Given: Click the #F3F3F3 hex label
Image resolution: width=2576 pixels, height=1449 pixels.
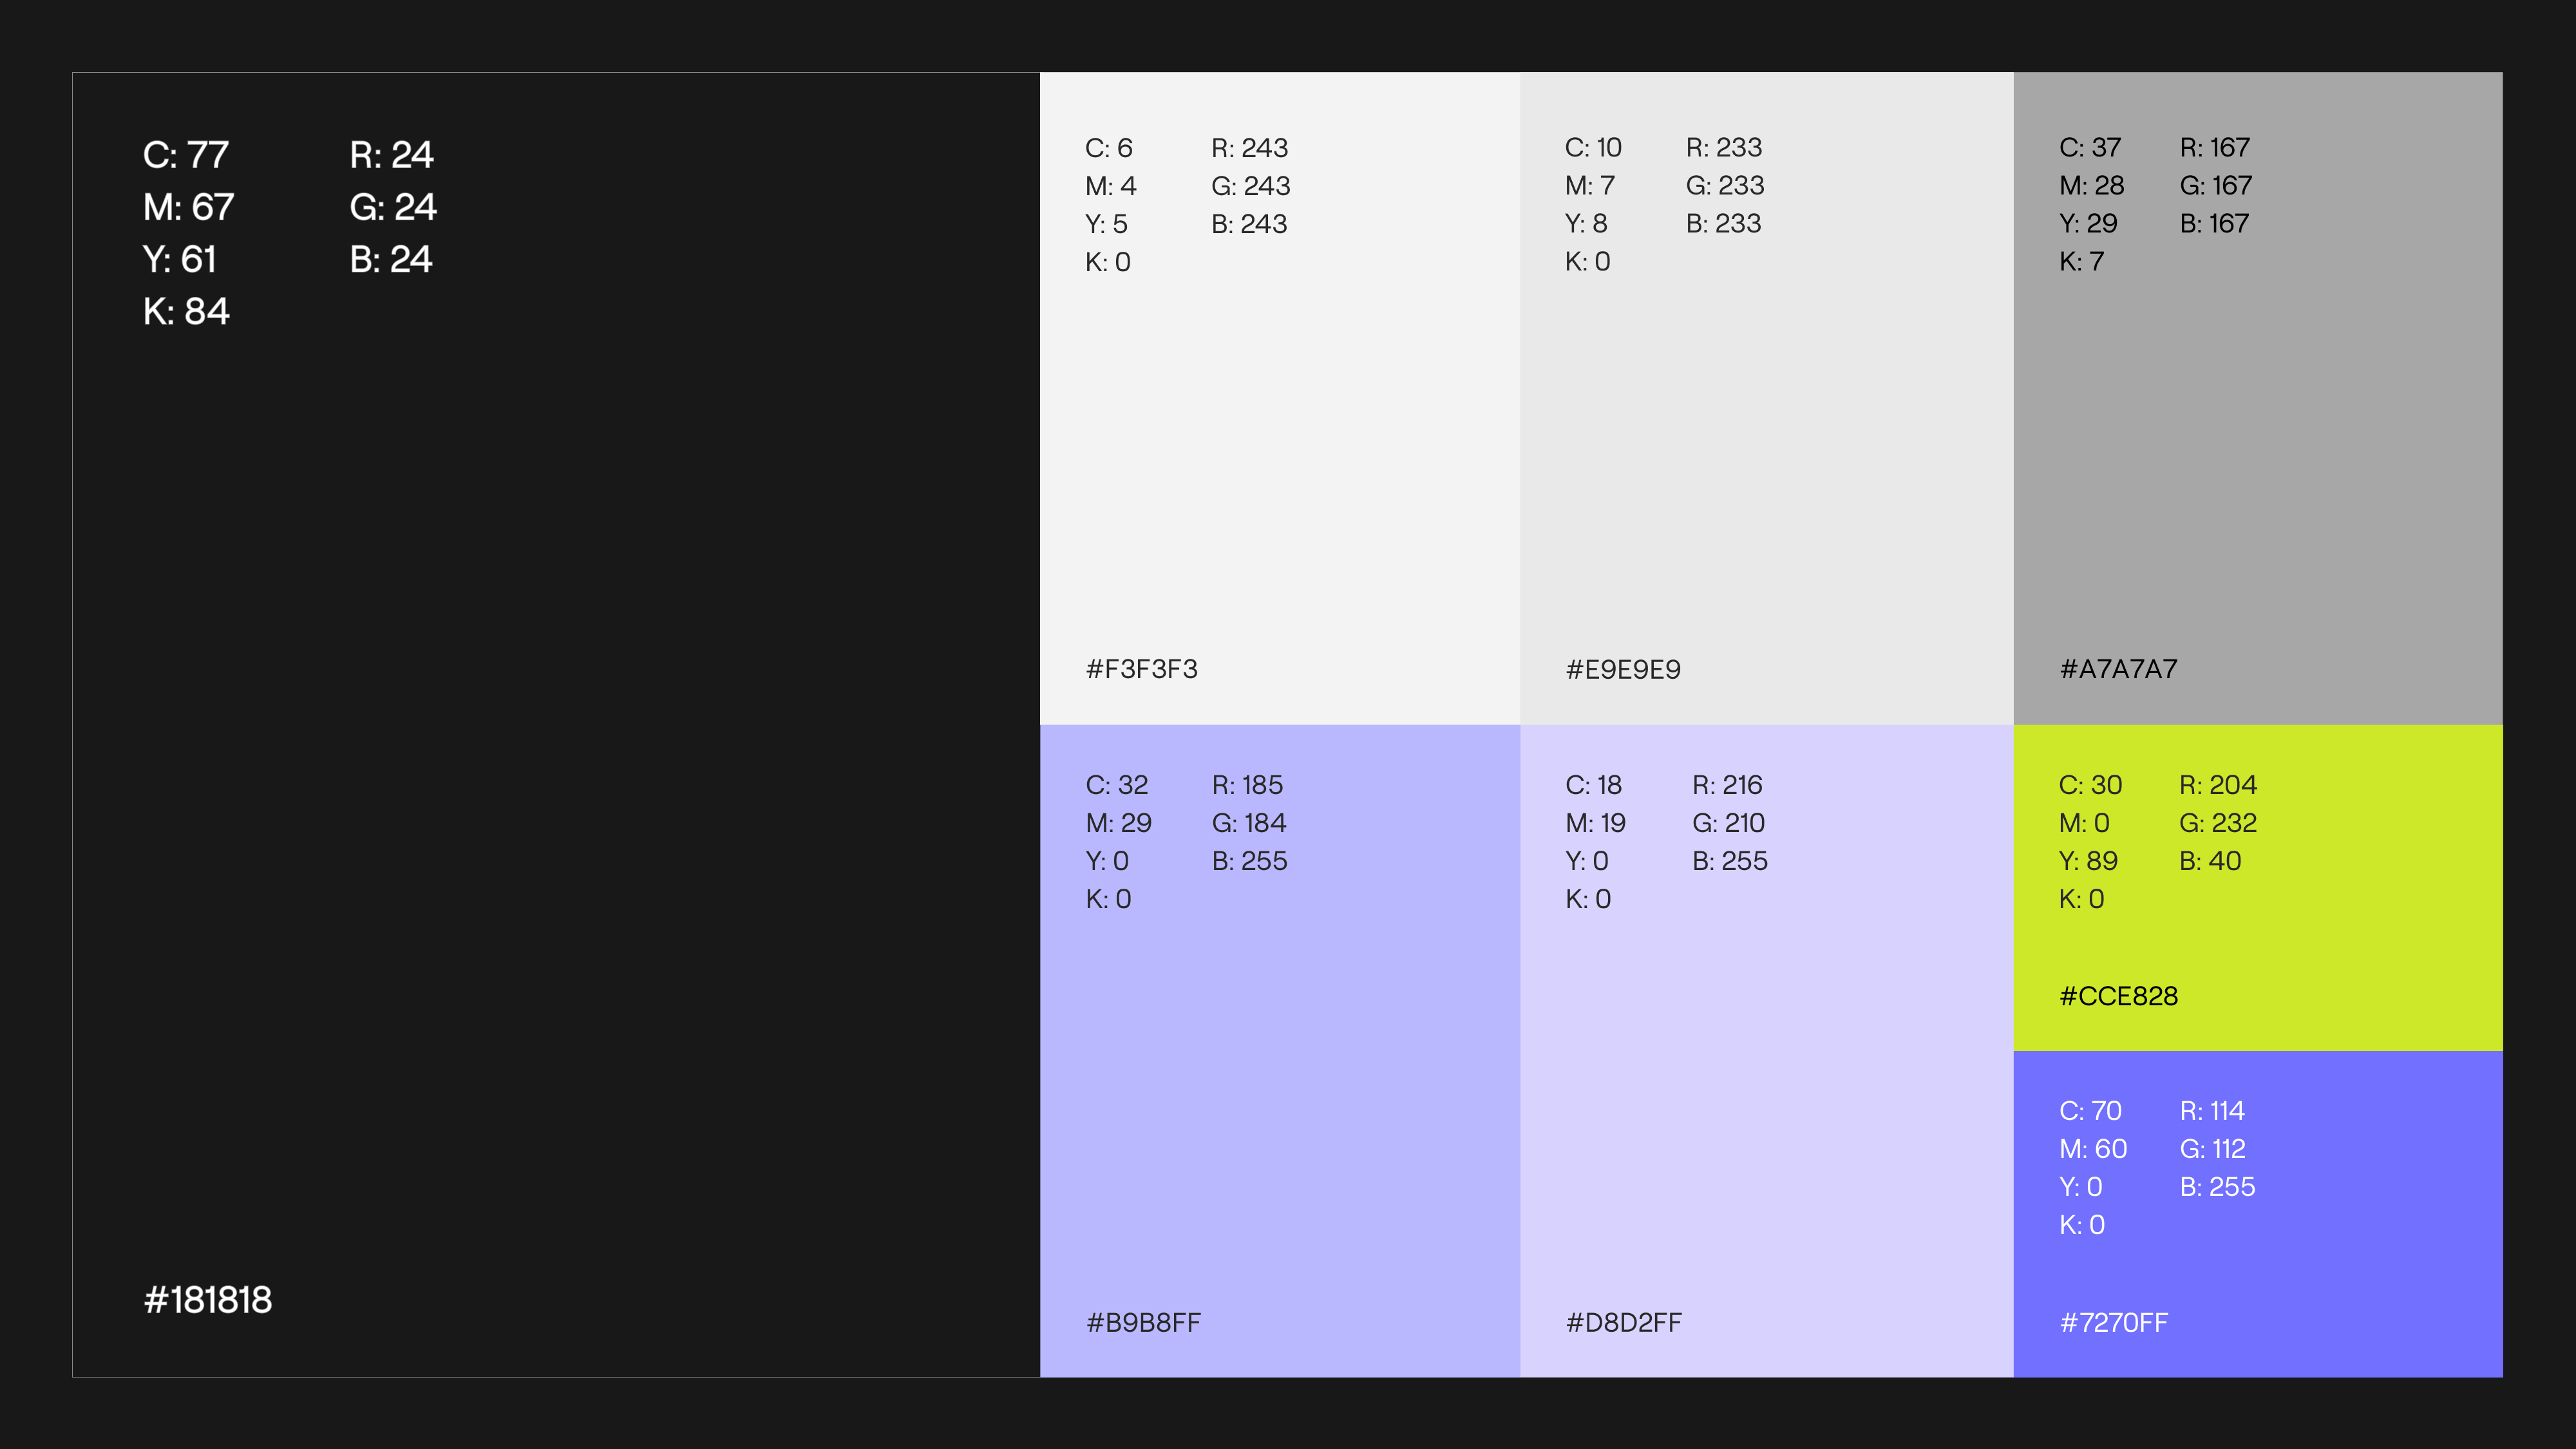Looking at the screenshot, I should pyautogui.click(x=1142, y=669).
